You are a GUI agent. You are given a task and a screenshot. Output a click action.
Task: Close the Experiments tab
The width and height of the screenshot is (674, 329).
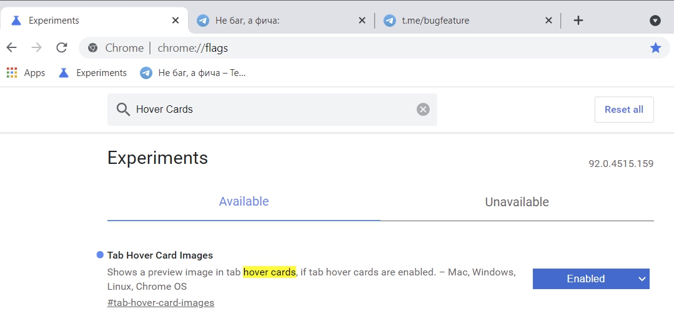pos(176,21)
